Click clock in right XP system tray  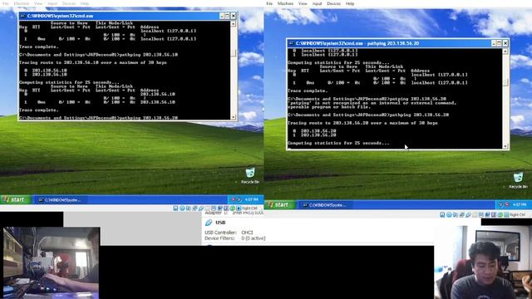[520, 205]
